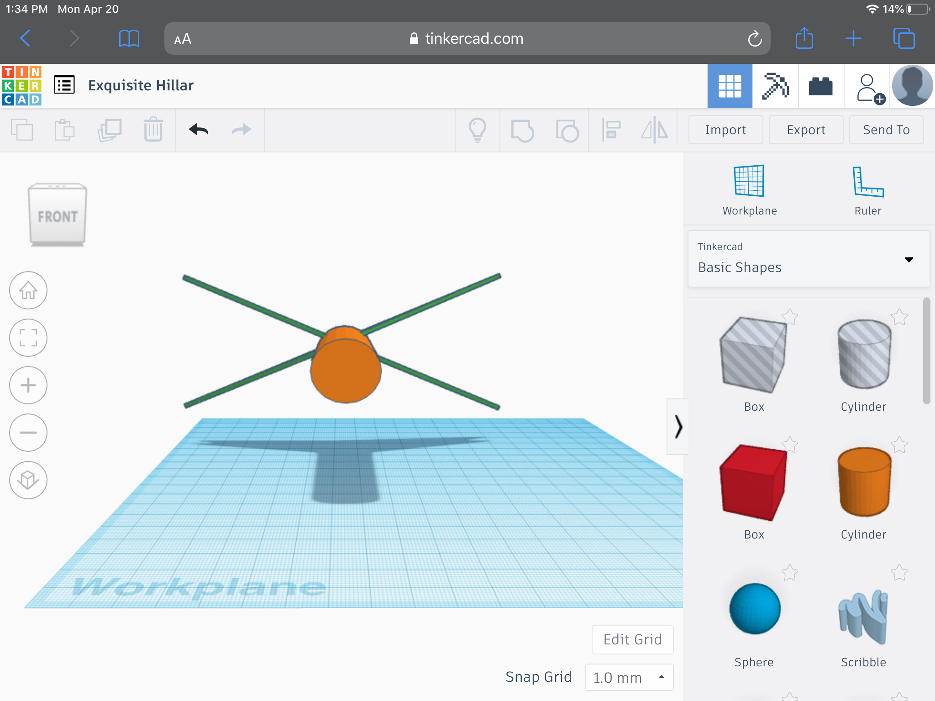Click the FRONT face of the view cube
The height and width of the screenshot is (701, 935).
click(x=58, y=216)
